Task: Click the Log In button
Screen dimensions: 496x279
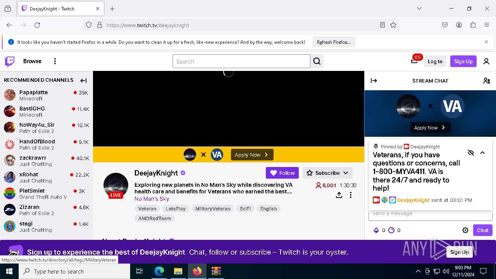Action: click(435, 61)
